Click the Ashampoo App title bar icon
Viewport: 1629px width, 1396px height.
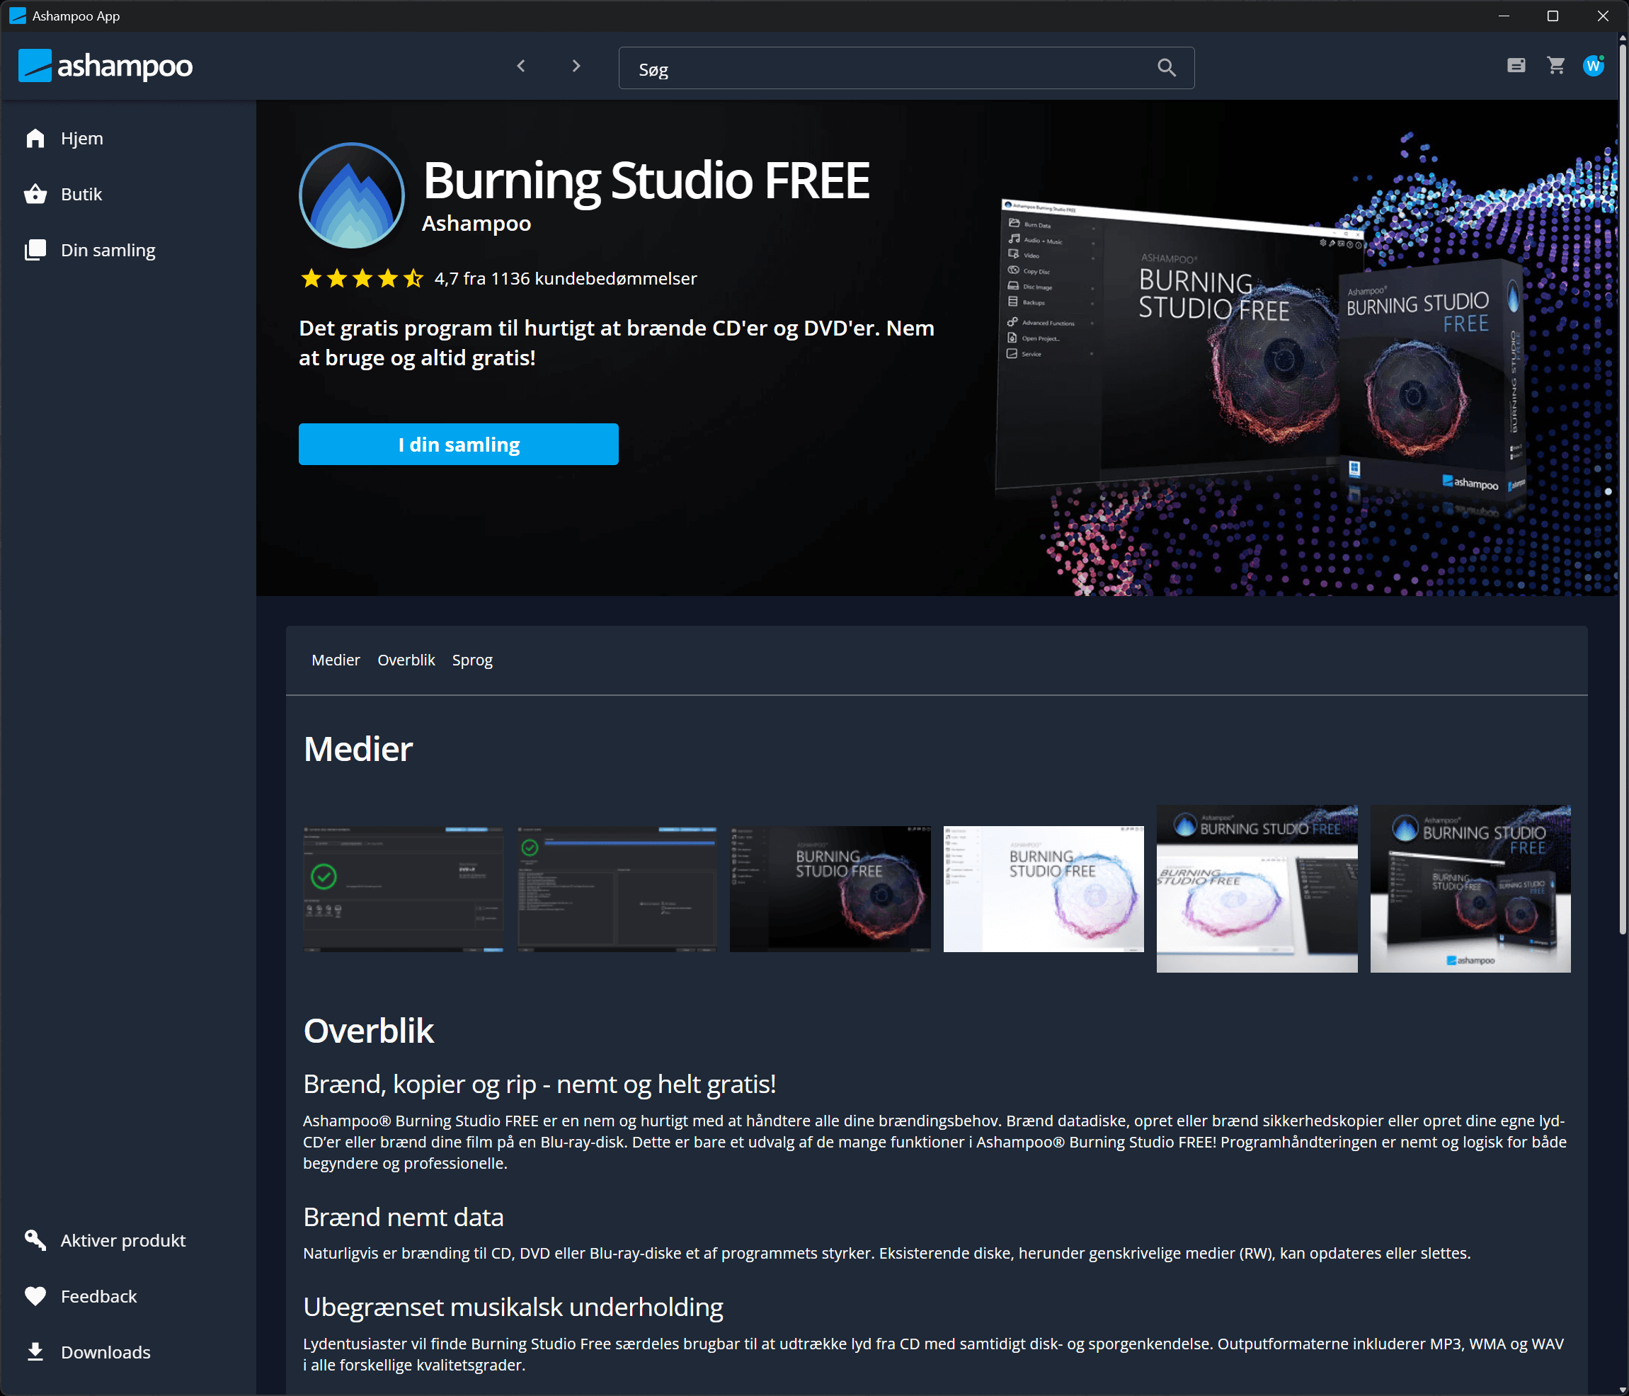17,16
